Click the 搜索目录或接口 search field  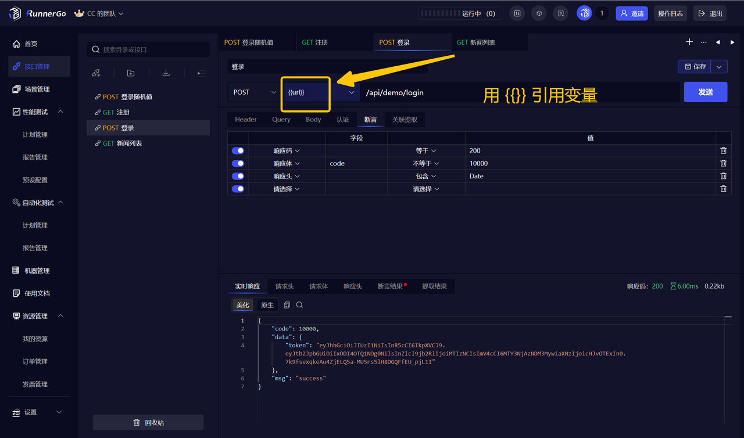click(148, 49)
